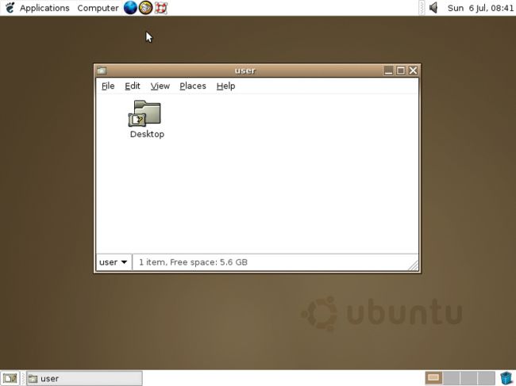Image resolution: width=516 pixels, height=386 pixels.
Task: Open the Places menu in file window
Action: pos(193,86)
